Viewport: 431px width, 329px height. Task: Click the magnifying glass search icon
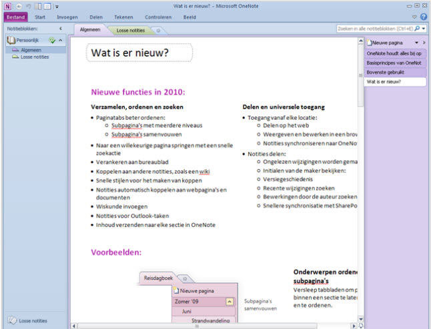click(x=417, y=29)
